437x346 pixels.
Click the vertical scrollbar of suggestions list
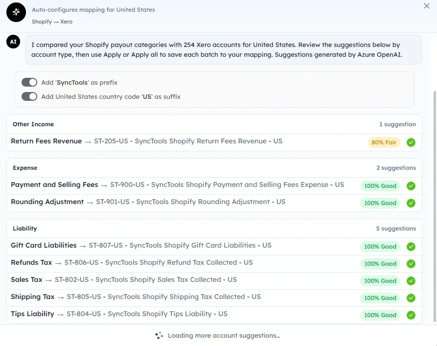435,206
